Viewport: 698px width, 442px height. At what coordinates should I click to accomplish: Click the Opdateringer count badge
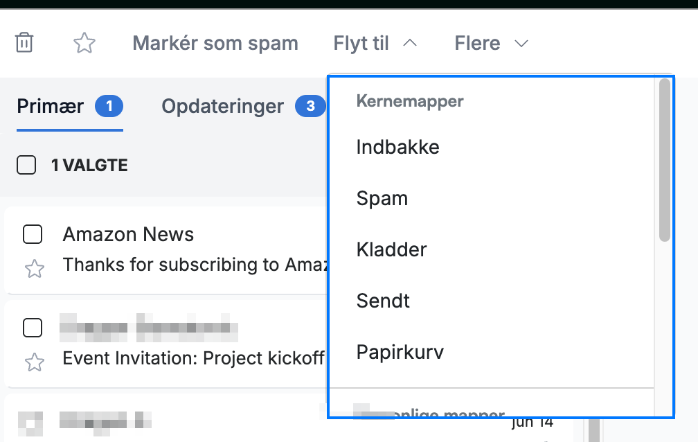[x=310, y=106]
